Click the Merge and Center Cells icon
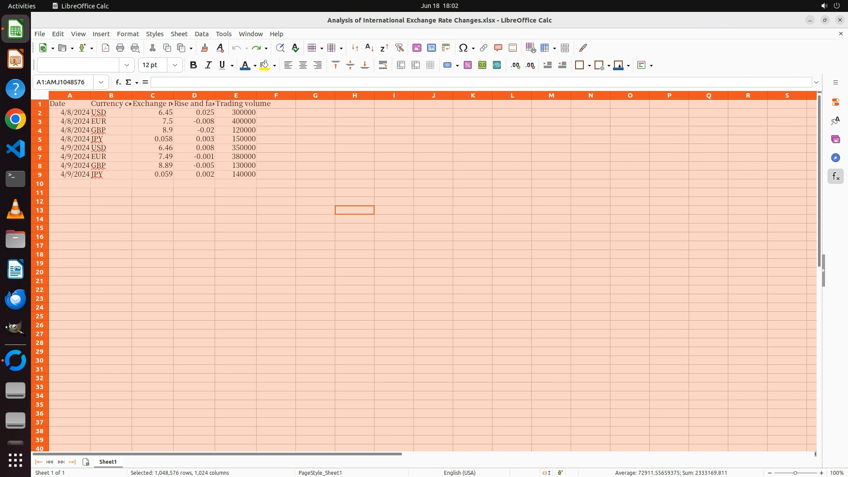The height and width of the screenshot is (477, 848). coord(401,65)
